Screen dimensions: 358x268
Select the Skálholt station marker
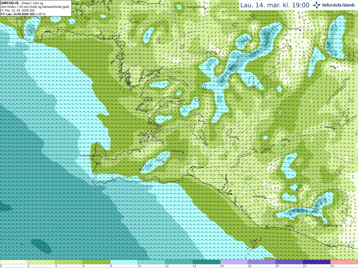coord(237,139)
